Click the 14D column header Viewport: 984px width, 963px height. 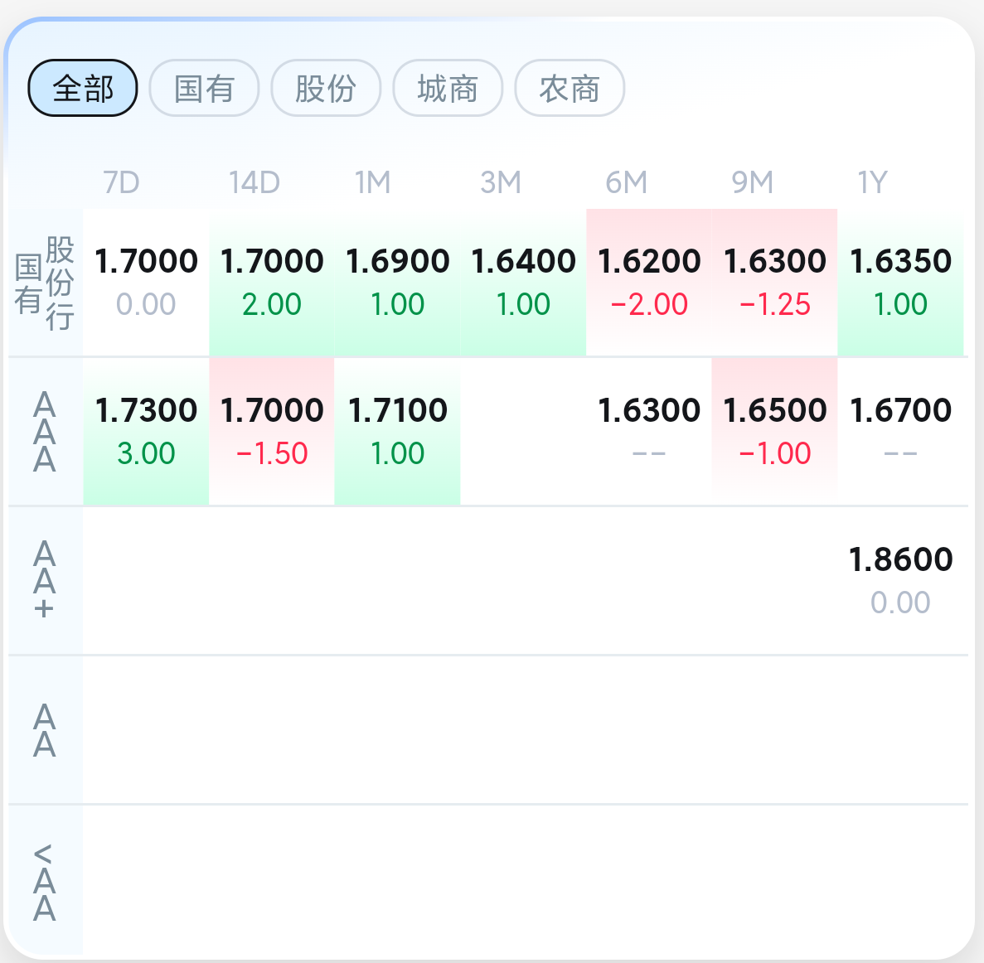pyautogui.click(x=254, y=182)
